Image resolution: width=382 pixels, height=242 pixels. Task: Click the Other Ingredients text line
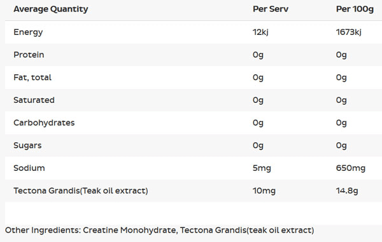tap(160, 230)
